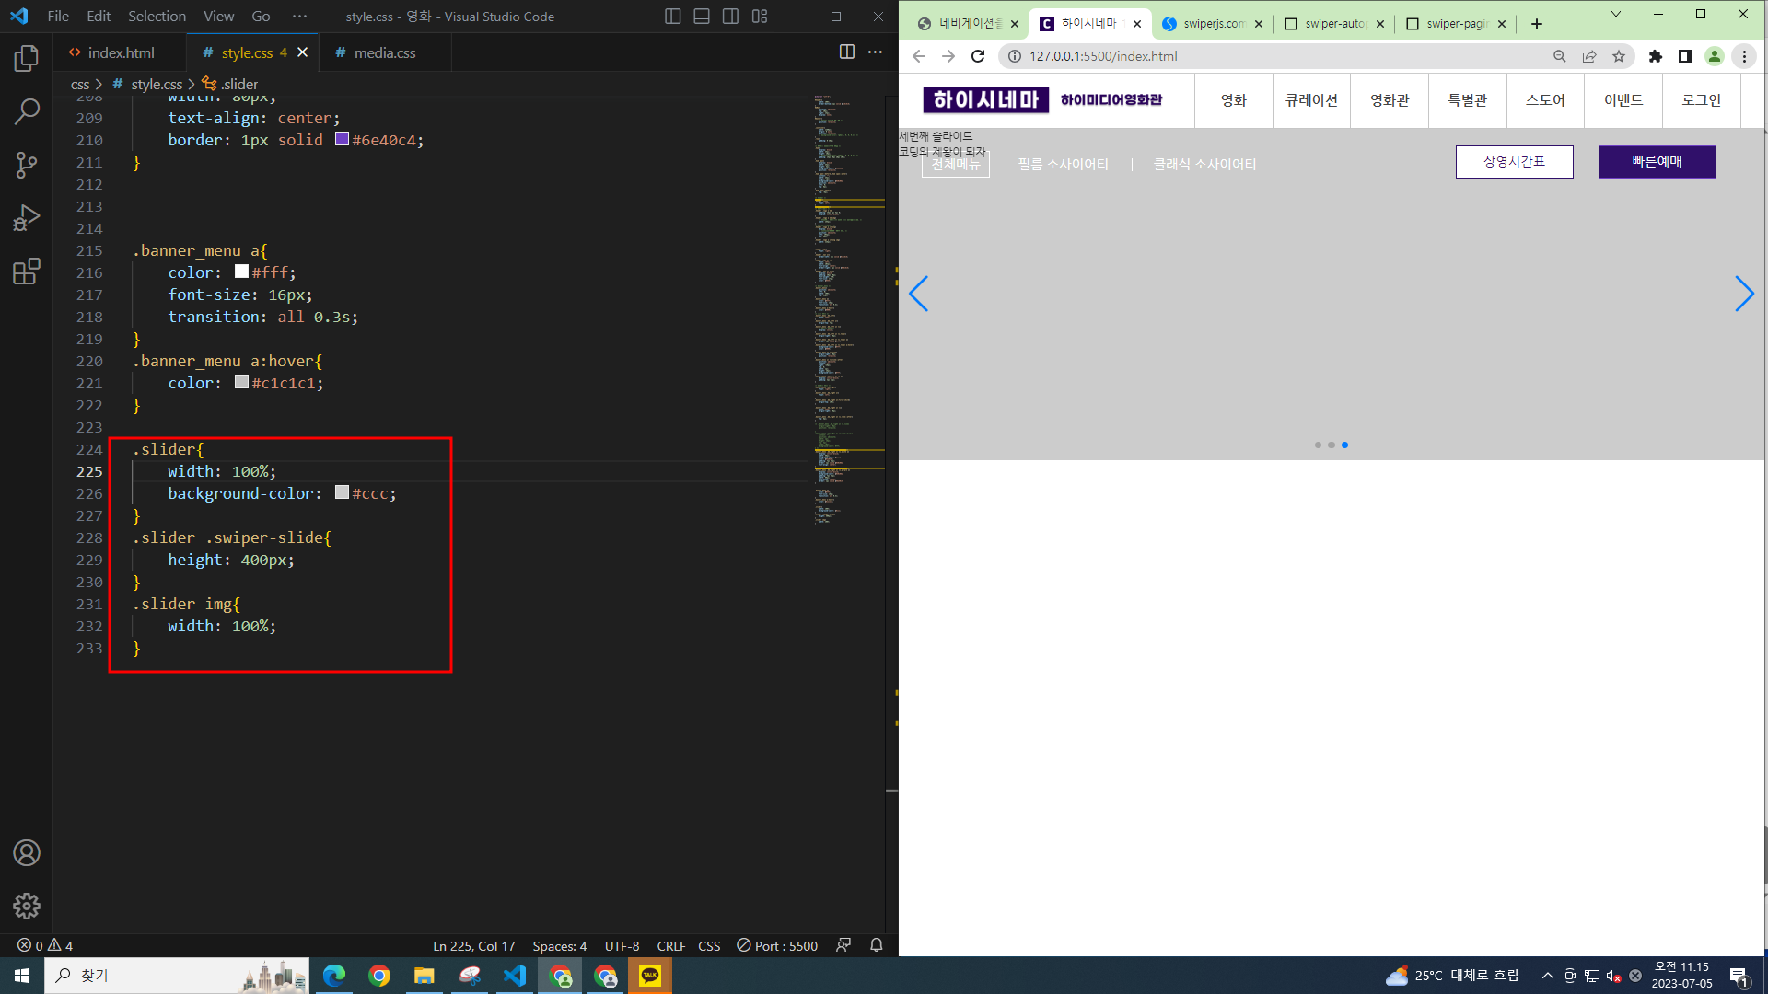
Task: Toggle the primary side bar layout icon
Action: click(673, 17)
